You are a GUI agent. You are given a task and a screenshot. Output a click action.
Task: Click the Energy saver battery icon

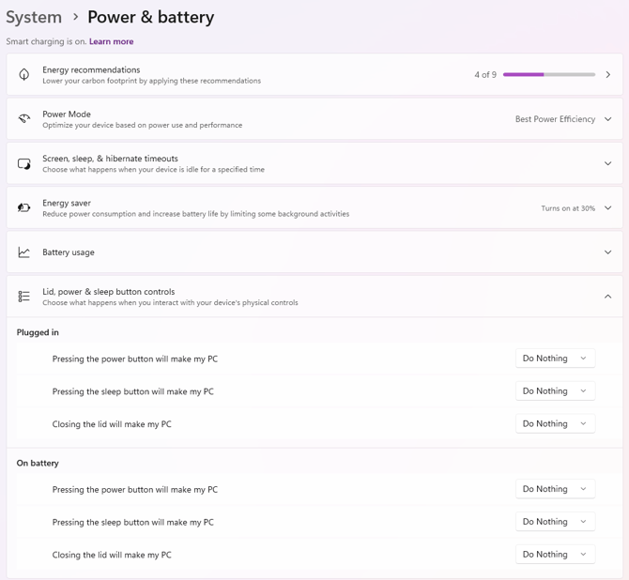tap(24, 207)
